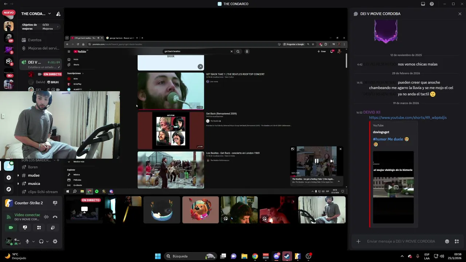Open Windows Start button
Screen dimensions: 466x262
point(158,256)
